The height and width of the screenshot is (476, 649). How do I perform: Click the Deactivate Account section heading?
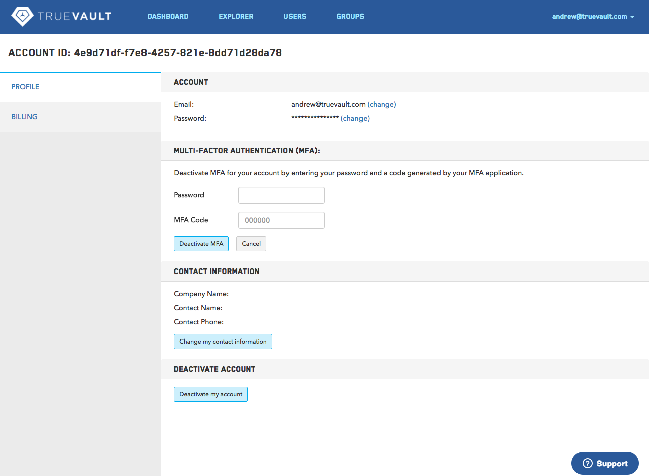click(x=214, y=369)
